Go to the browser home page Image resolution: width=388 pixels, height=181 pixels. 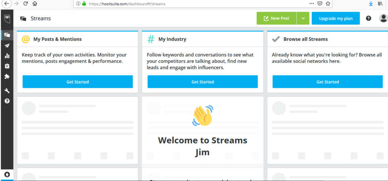(35, 4)
